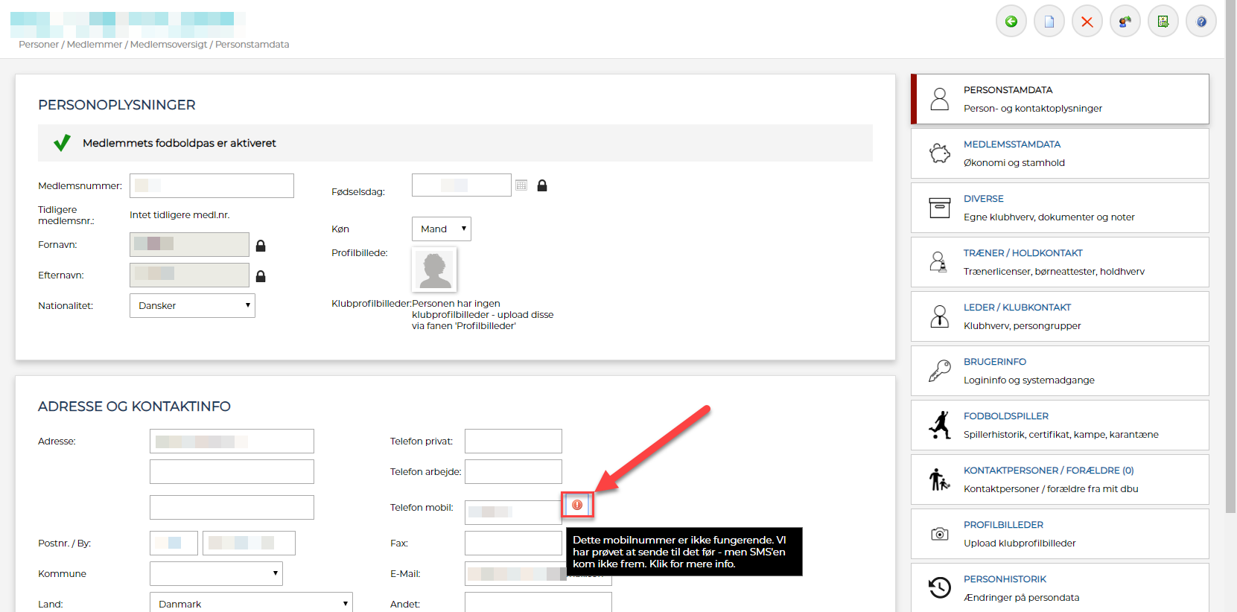The image size is (1237, 612).
Task: Click the first Adresse input field
Action: pyautogui.click(x=232, y=441)
